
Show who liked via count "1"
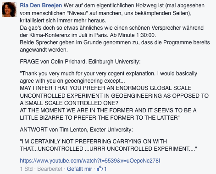(x=105, y=169)
